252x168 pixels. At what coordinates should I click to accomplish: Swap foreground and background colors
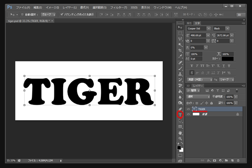pyautogui.click(x=182, y=143)
